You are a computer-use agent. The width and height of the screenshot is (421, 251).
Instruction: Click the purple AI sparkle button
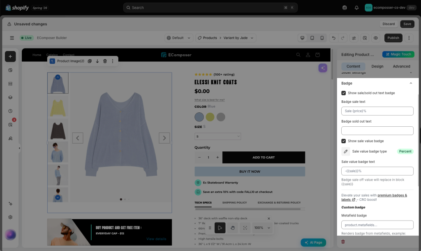coord(323,68)
